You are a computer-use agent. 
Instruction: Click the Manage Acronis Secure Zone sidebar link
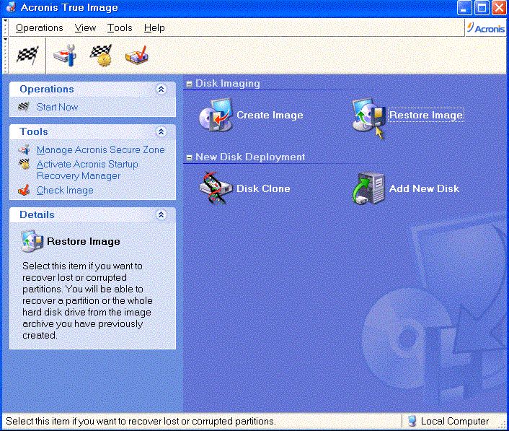point(100,149)
